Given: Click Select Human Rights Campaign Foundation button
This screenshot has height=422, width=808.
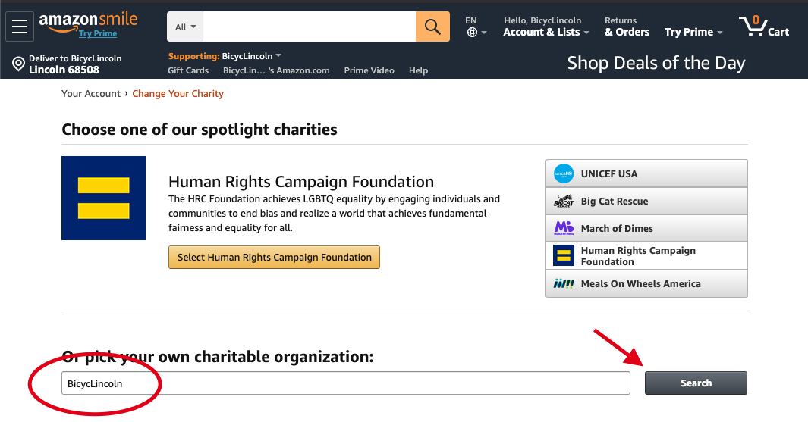Looking at the screenshot, I should [274, 258].
